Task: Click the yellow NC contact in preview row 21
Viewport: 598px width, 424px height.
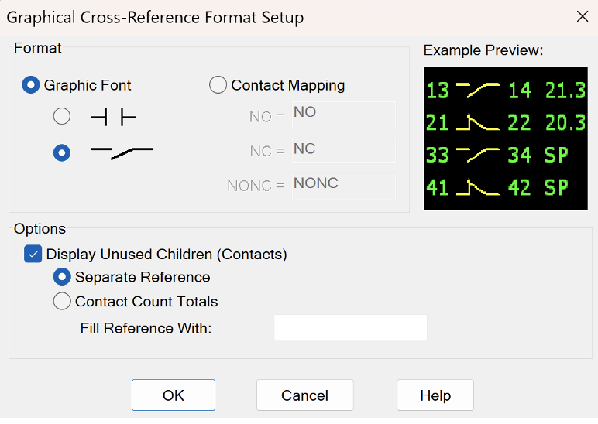Action: pyautogui.click(x=478, y=122)
